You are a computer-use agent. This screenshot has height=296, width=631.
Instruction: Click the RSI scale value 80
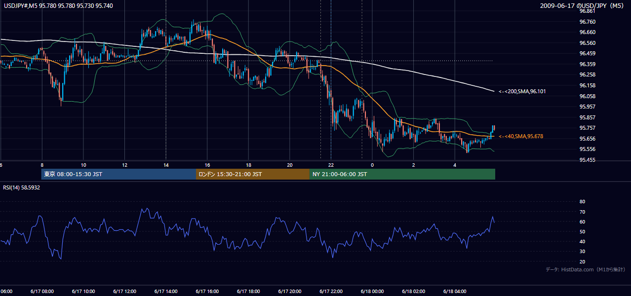[x=582, y=202]
